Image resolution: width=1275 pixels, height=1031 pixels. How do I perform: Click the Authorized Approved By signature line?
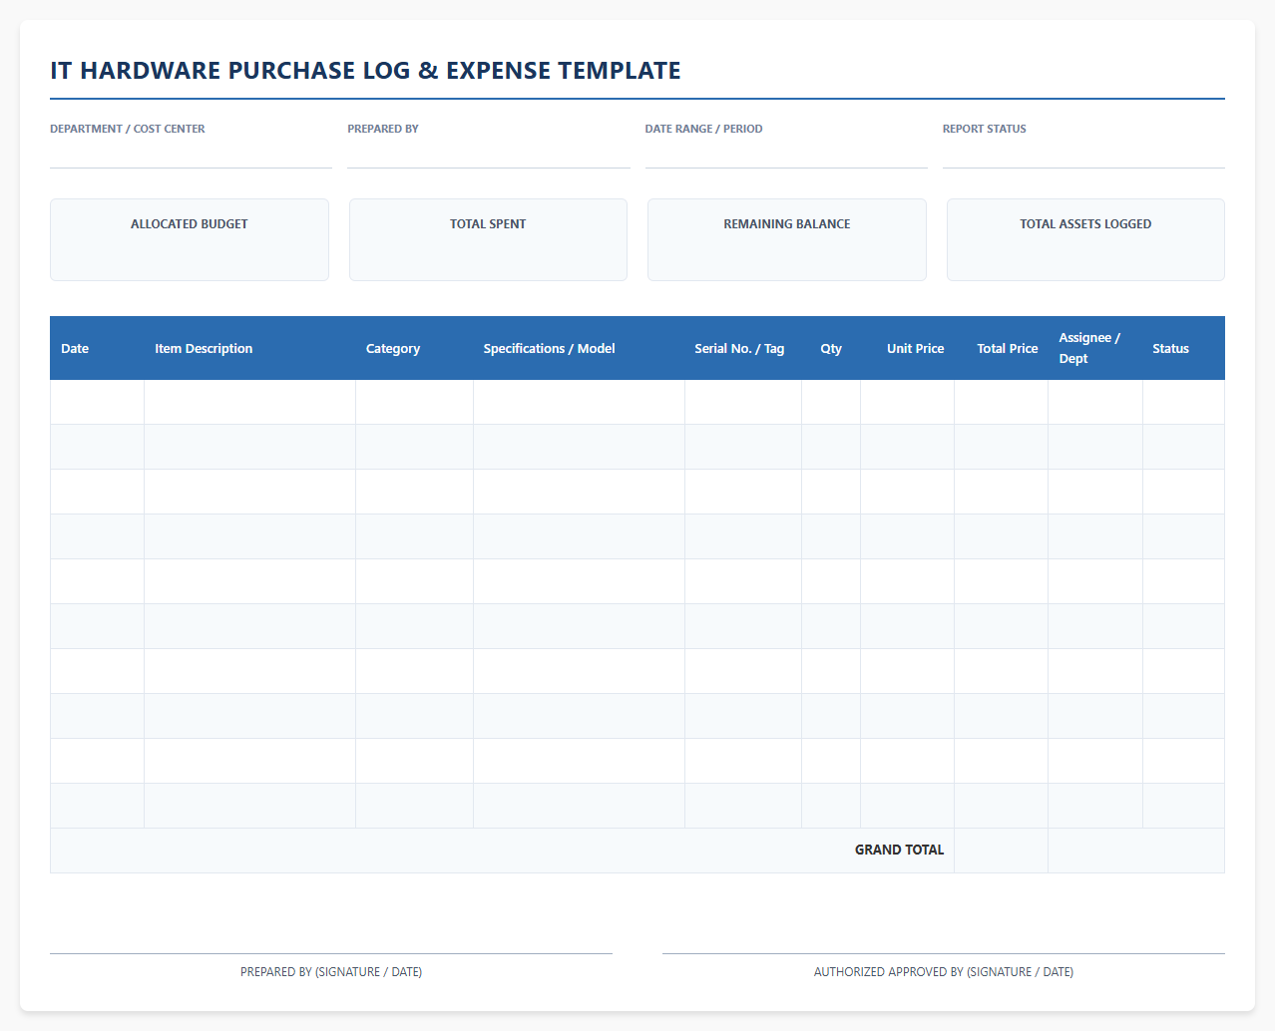(x=944, y=954)
